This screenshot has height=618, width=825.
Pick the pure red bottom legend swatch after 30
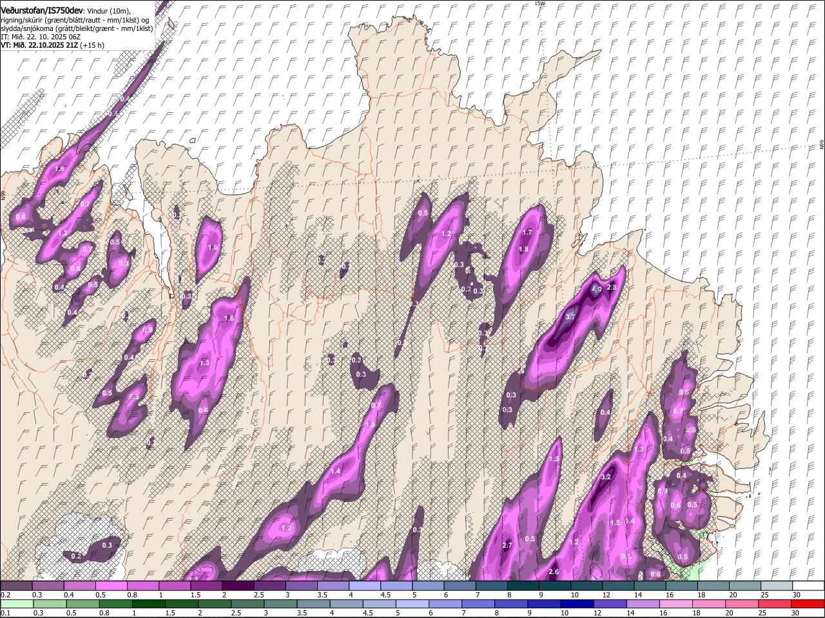pyautogui.click(x=808, y=604)
